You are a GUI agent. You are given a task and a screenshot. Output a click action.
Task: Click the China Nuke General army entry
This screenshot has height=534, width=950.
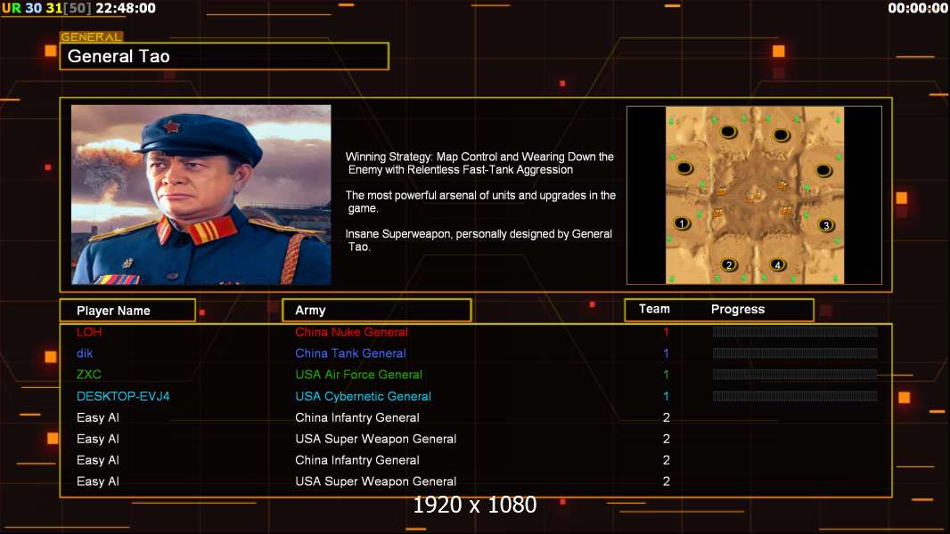(351, 332)
